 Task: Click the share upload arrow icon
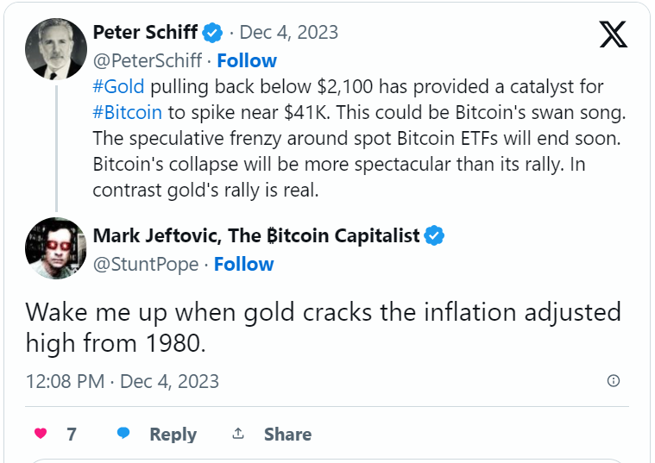(x=238, y=434)
